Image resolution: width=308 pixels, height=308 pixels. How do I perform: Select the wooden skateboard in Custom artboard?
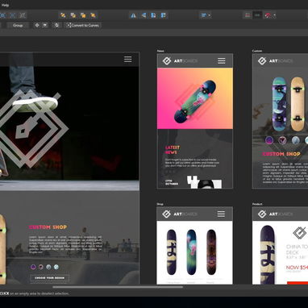[x=298, y=104]
